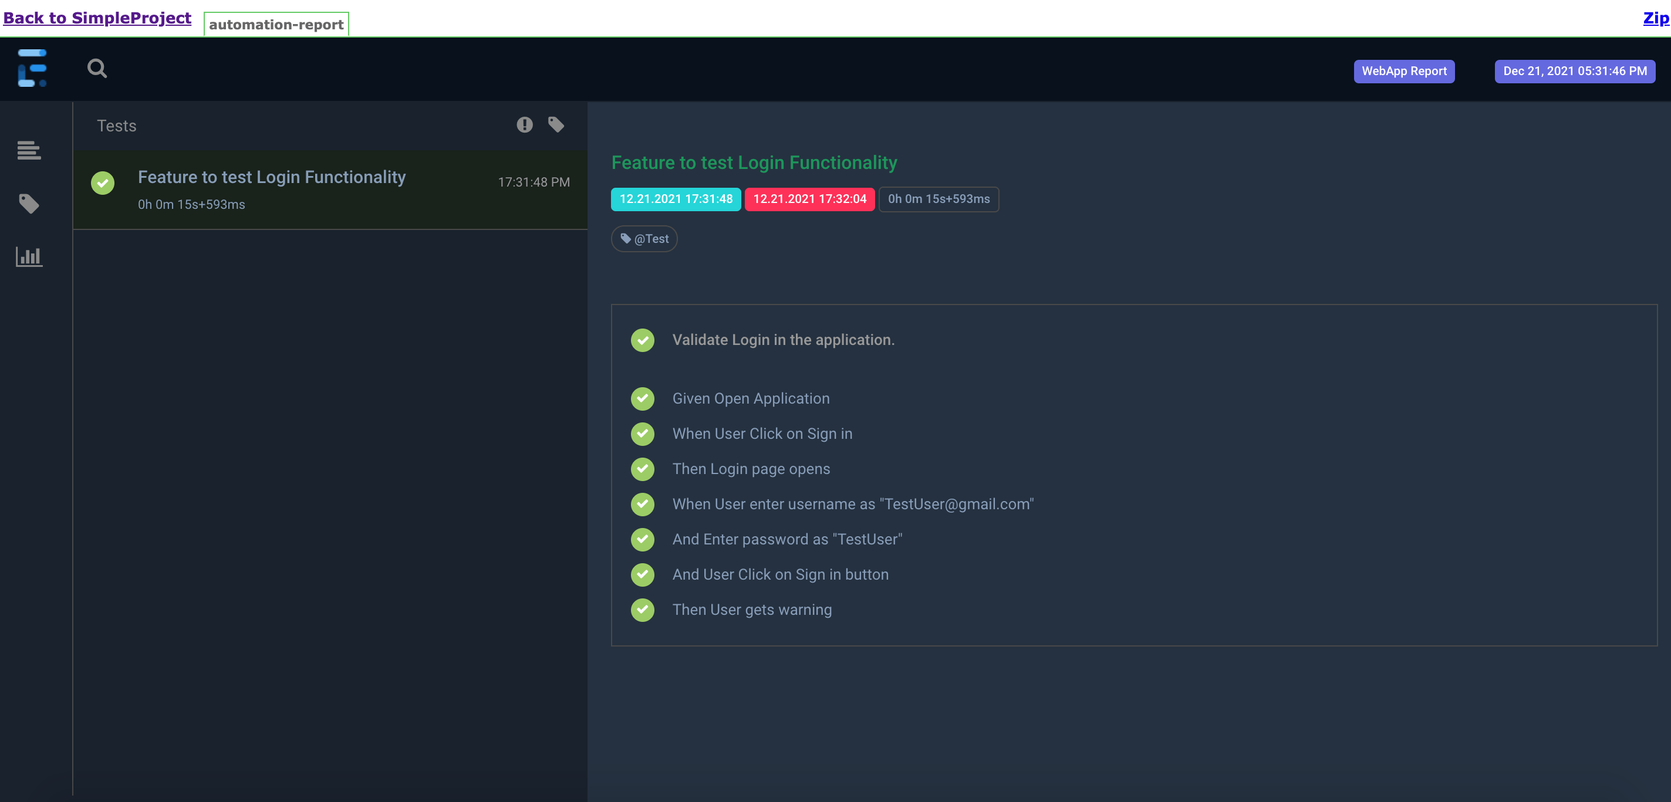The image size is (1671, 802).
Task: Toggle the tag filter icon in Tests header
Action: 556,124
